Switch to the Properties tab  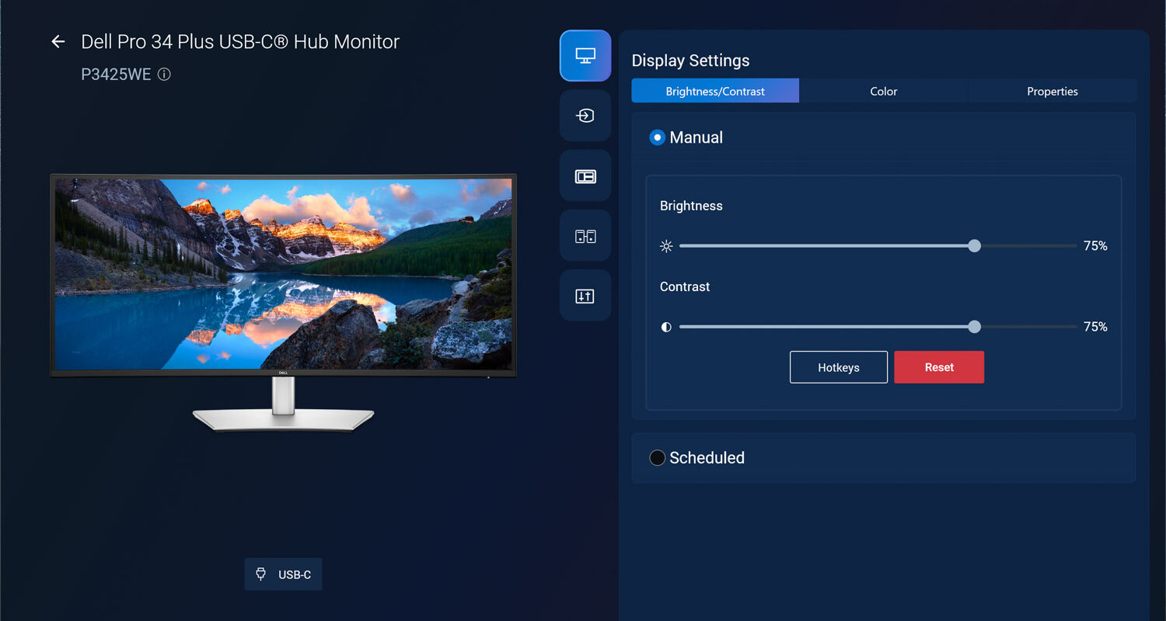(x=1053, y=91)
